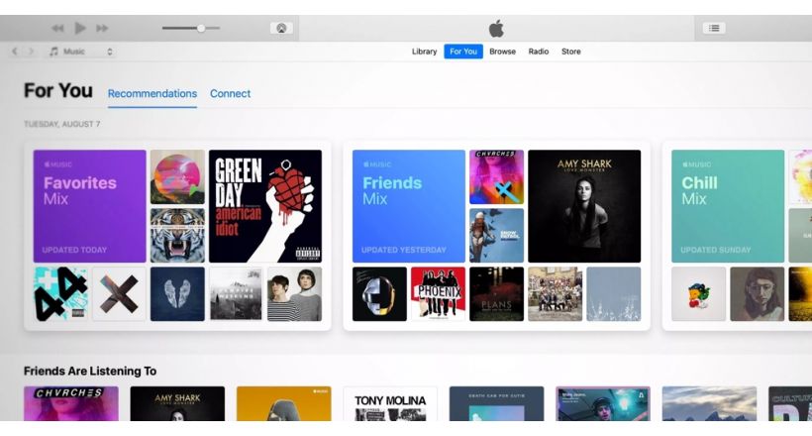Open the mountain landscape album thumbnail
Screen dimensions: 812x436
point(709,403)
